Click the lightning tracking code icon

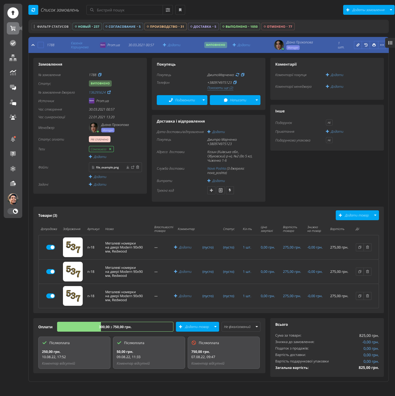230,190
